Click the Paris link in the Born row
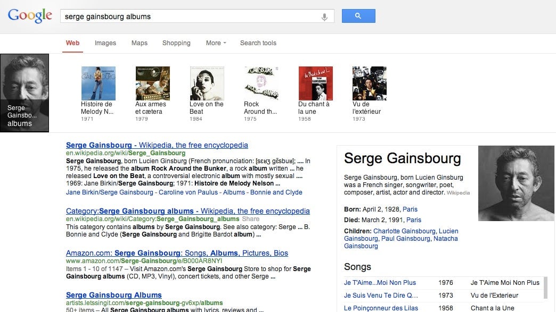Viewport: 556px width, 312px height. (x=410, y=209)
